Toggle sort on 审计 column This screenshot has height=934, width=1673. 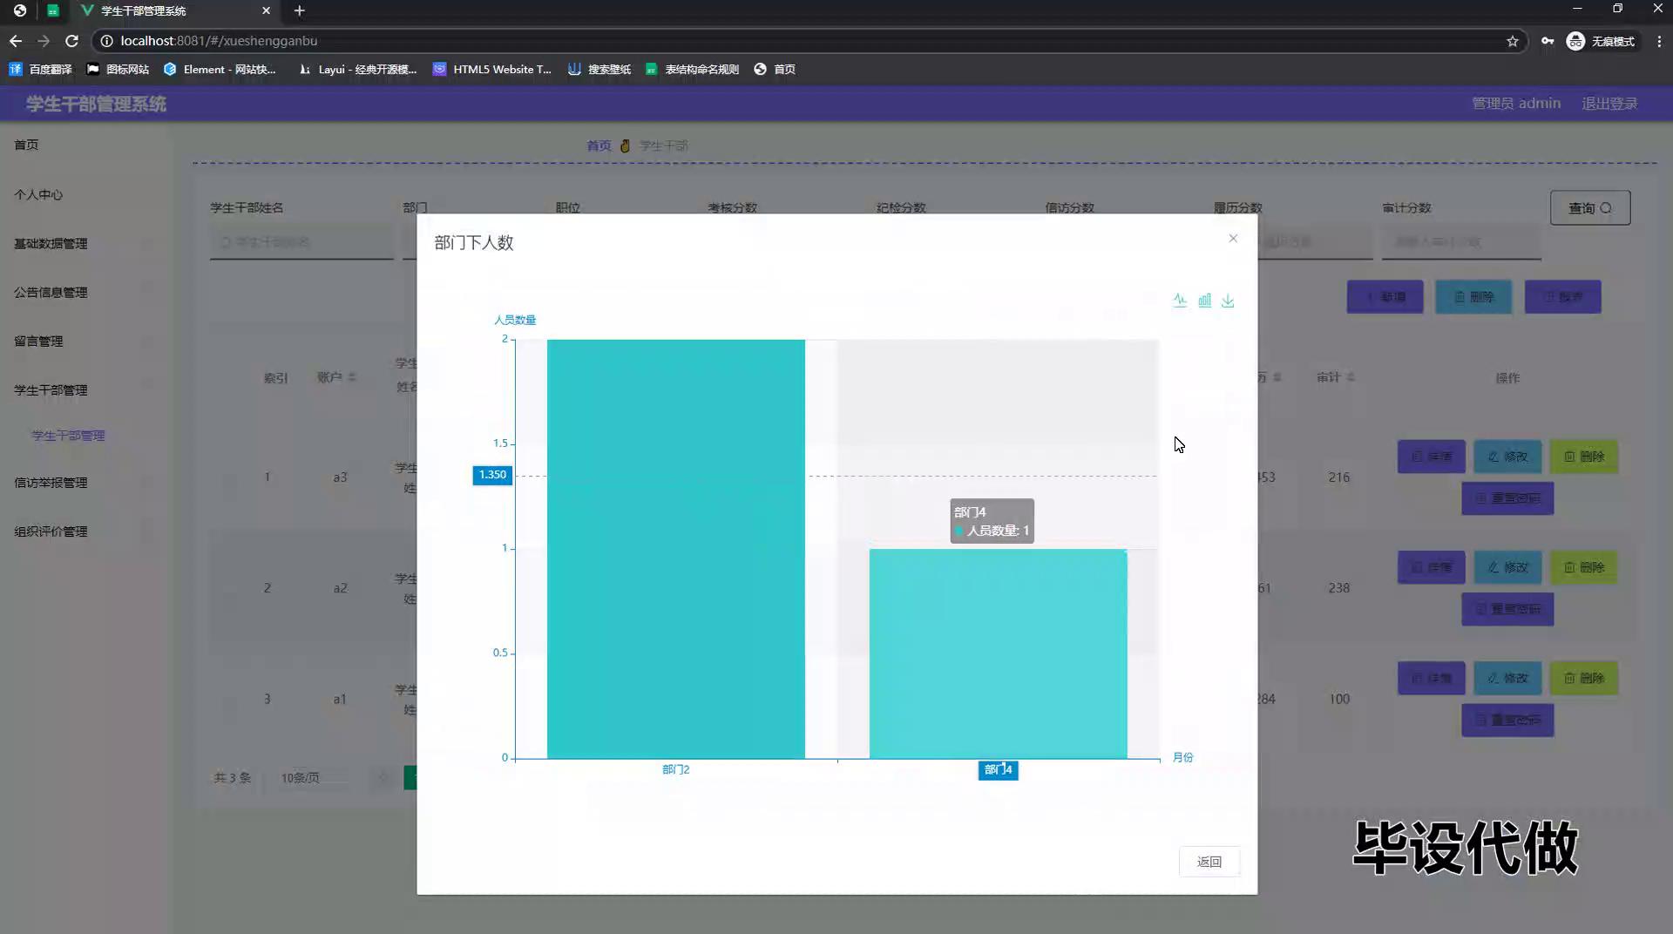point(1350,377)
